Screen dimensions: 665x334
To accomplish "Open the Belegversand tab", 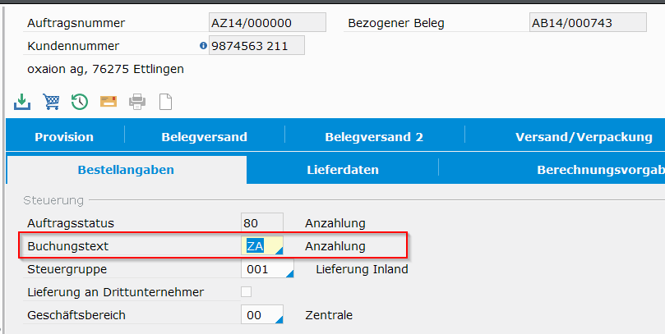I will (204, 137).
